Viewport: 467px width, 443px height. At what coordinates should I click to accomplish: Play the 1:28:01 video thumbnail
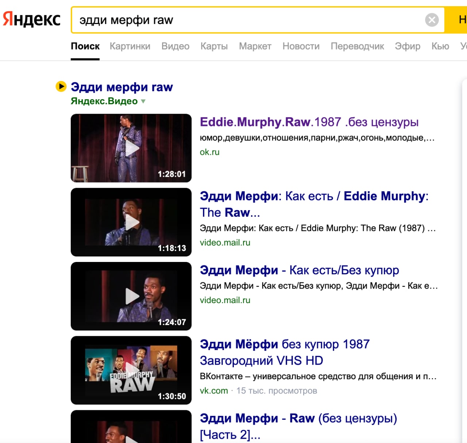[x=131, y=148]
